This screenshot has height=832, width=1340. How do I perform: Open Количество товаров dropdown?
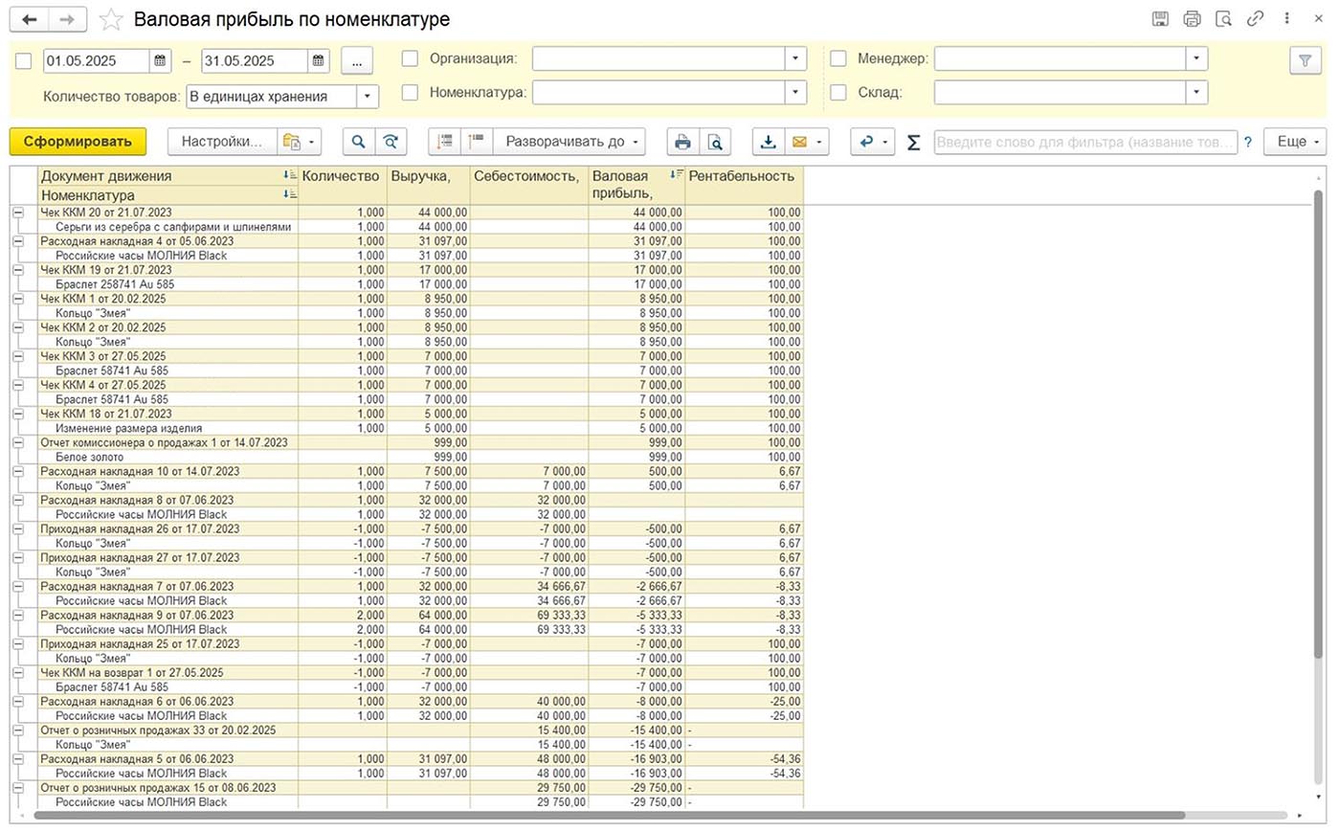368,97
